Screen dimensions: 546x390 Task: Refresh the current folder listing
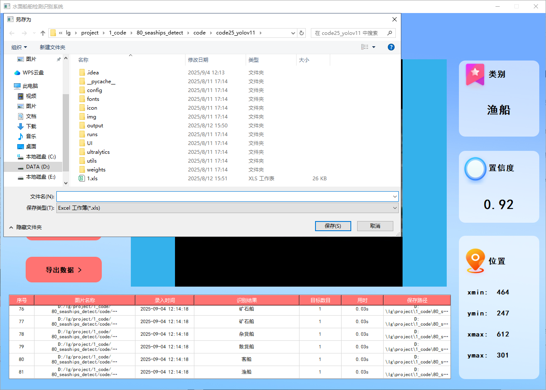302,33
